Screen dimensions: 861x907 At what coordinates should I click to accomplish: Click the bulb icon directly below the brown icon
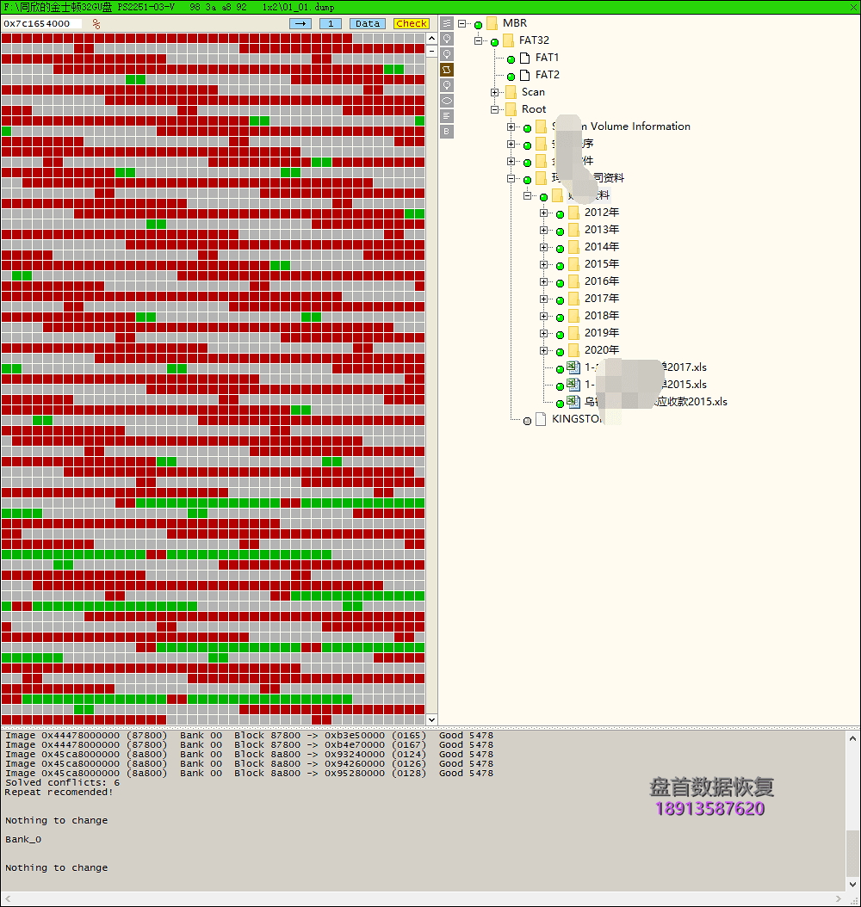pyautogui.click(x=447, y=85)
